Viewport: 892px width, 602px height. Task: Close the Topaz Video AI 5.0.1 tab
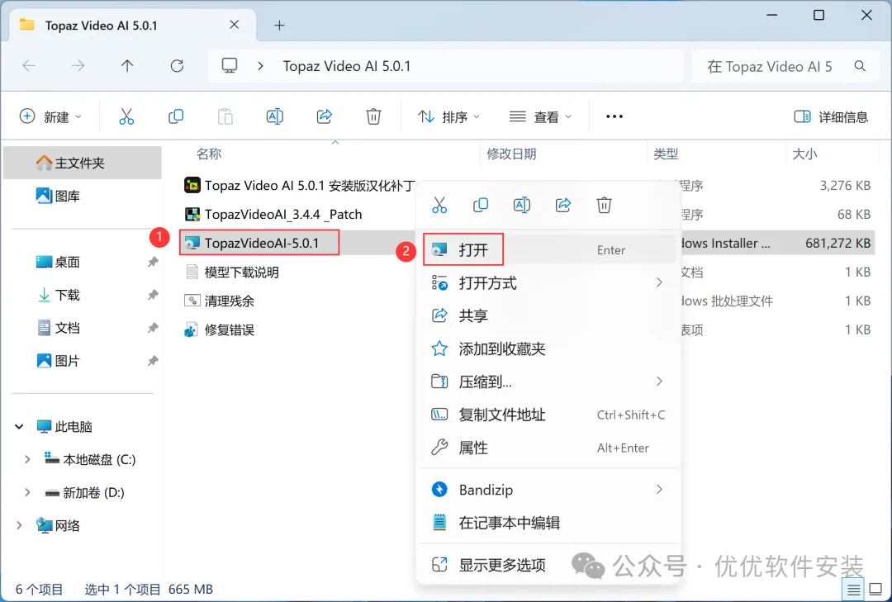[x=235, y=25]
